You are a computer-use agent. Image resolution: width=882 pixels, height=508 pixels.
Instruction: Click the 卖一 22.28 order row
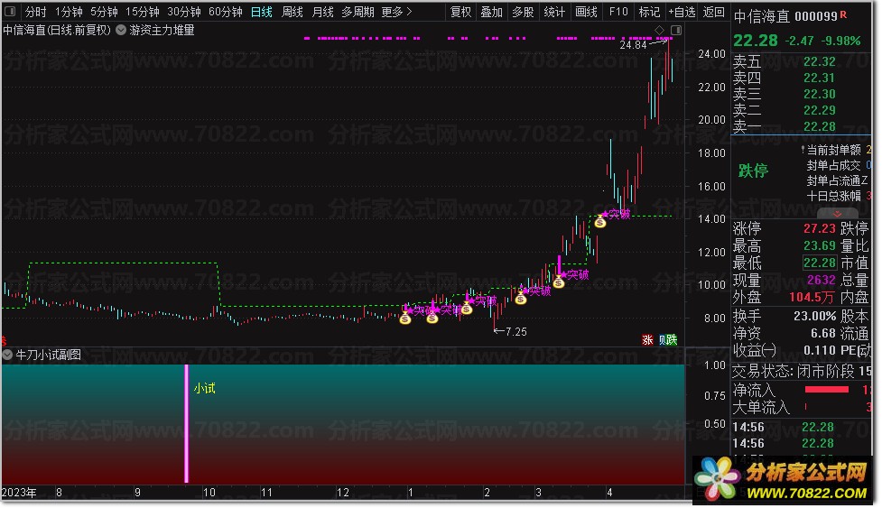[801, 126]
